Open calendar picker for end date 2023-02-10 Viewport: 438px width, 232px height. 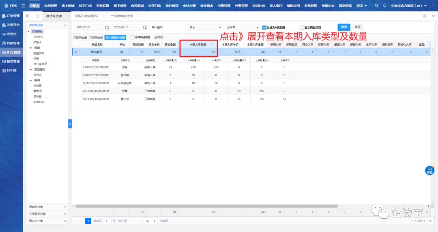coord(145,27)
